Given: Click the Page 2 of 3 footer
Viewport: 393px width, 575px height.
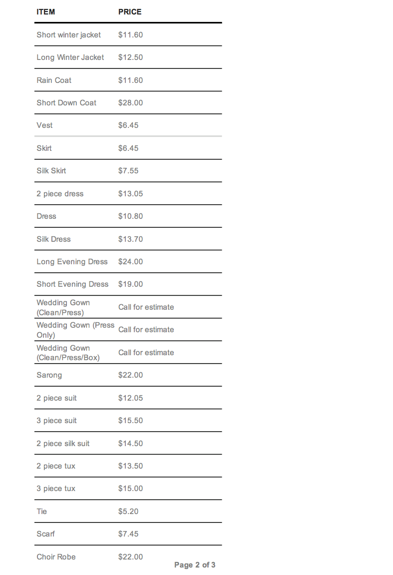Looking at the screenshot, I should point(195,565).
